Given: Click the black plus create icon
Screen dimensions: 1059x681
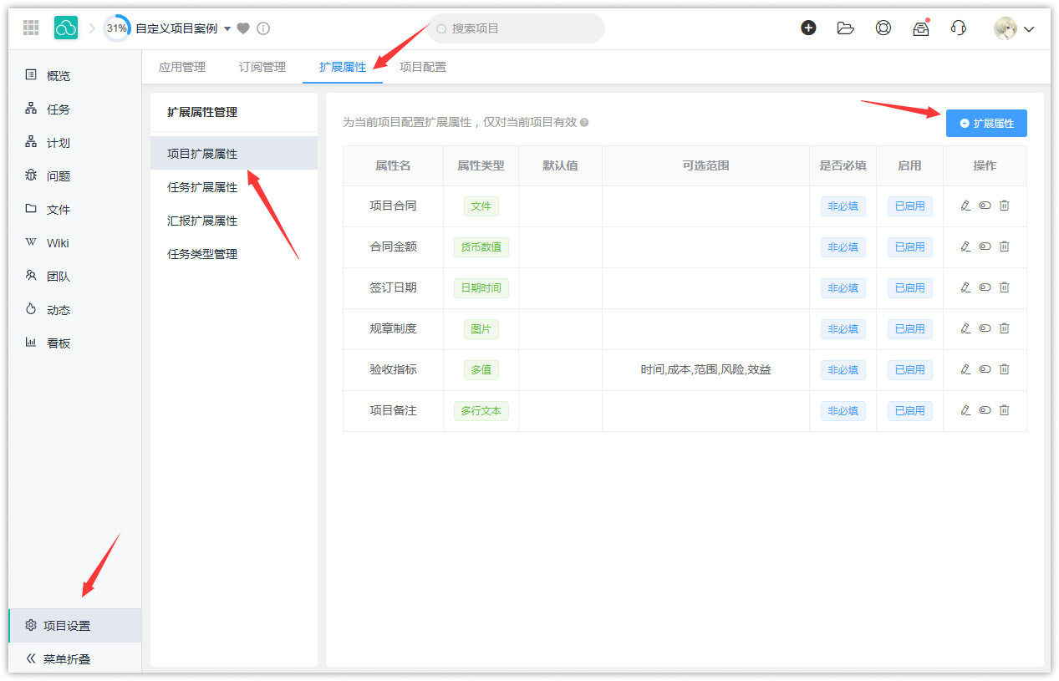Looking at the screenshot, I should pyautogui.click(x=808, y=28).
